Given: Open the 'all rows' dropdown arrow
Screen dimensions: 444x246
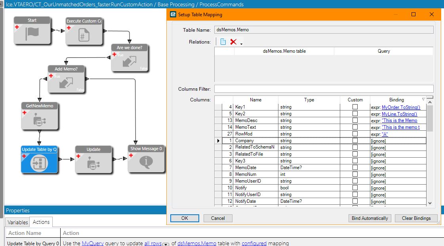Looking at the screenshot, I should [166, 244].
